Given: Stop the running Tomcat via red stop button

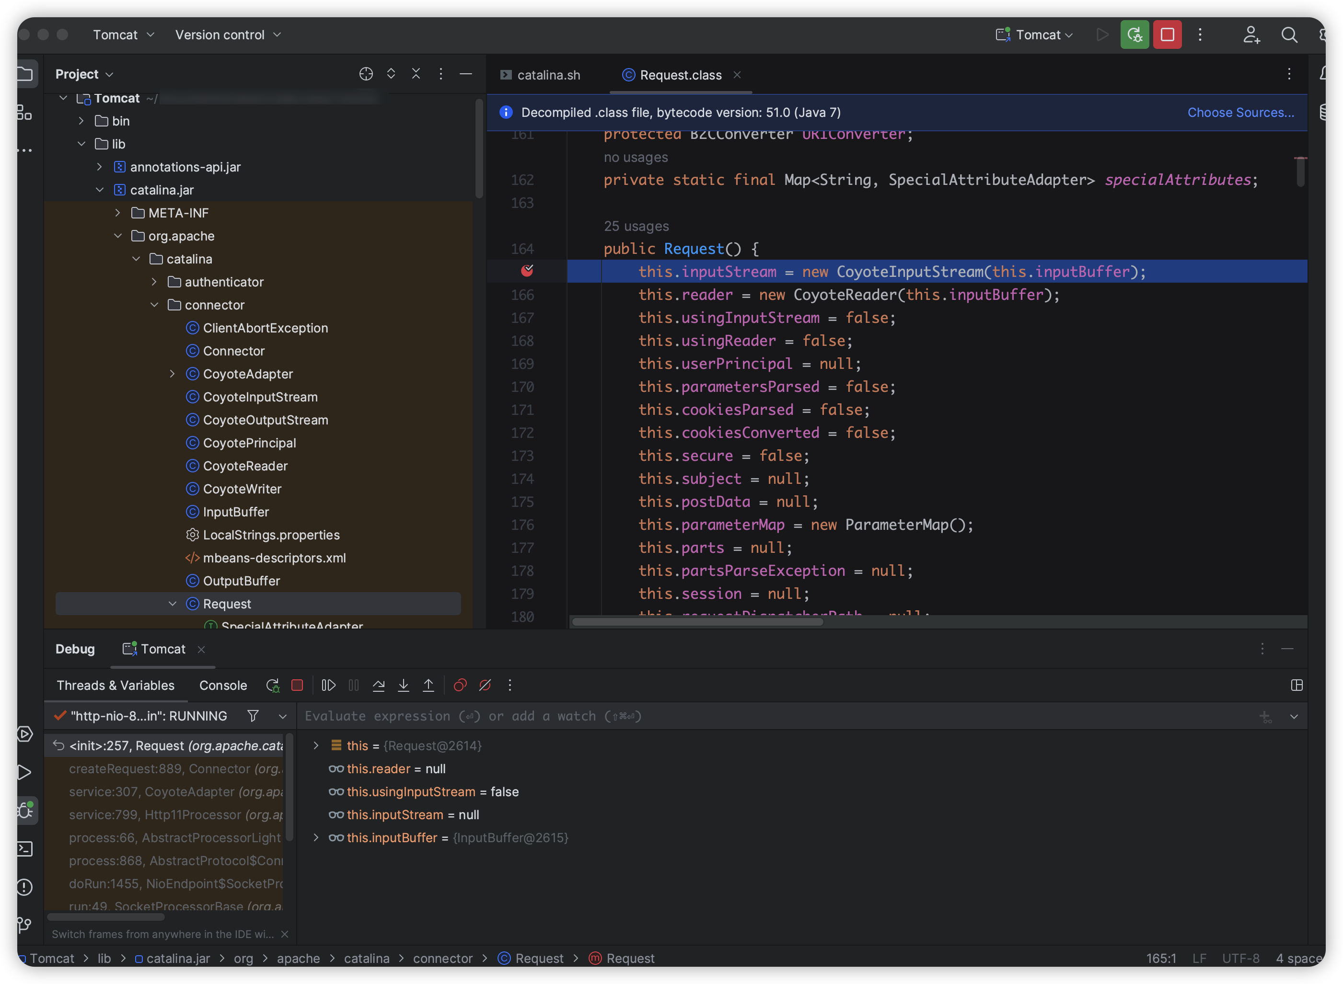Looking at the screenshot, I should coord(1167,34).
